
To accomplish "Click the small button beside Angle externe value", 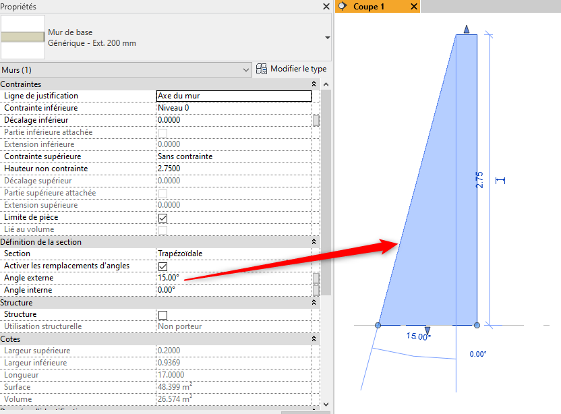I will [316, 278].
